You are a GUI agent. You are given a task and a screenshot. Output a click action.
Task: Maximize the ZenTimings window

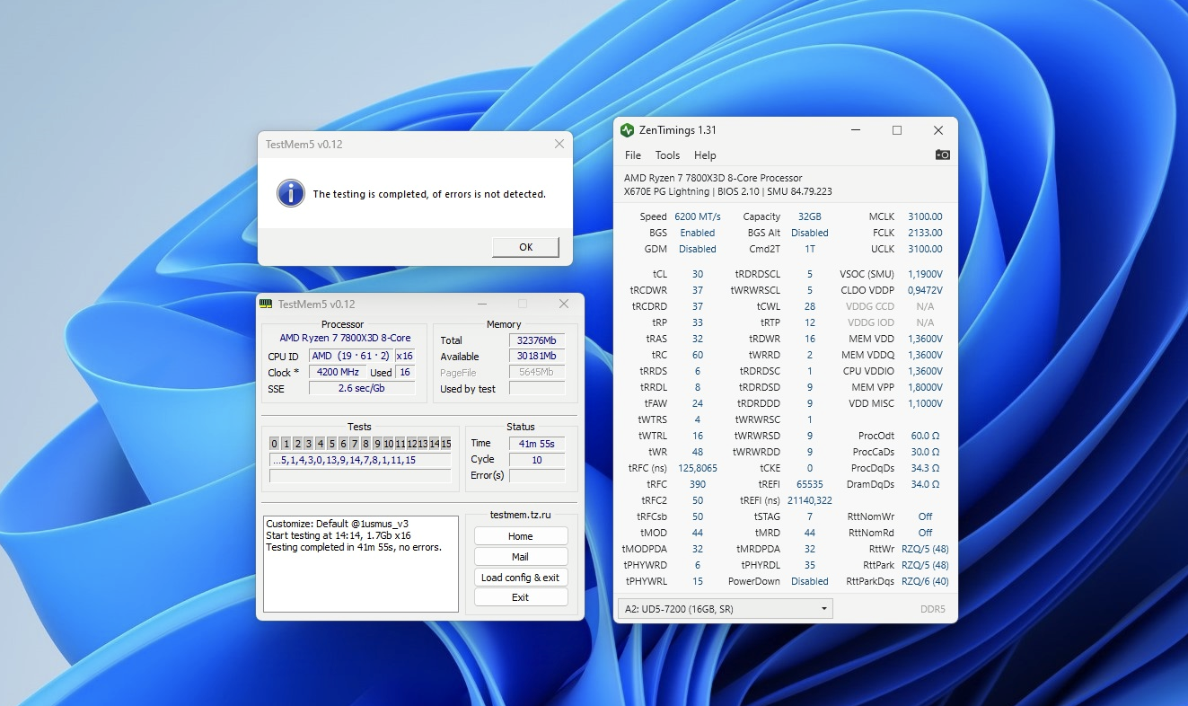896,130
